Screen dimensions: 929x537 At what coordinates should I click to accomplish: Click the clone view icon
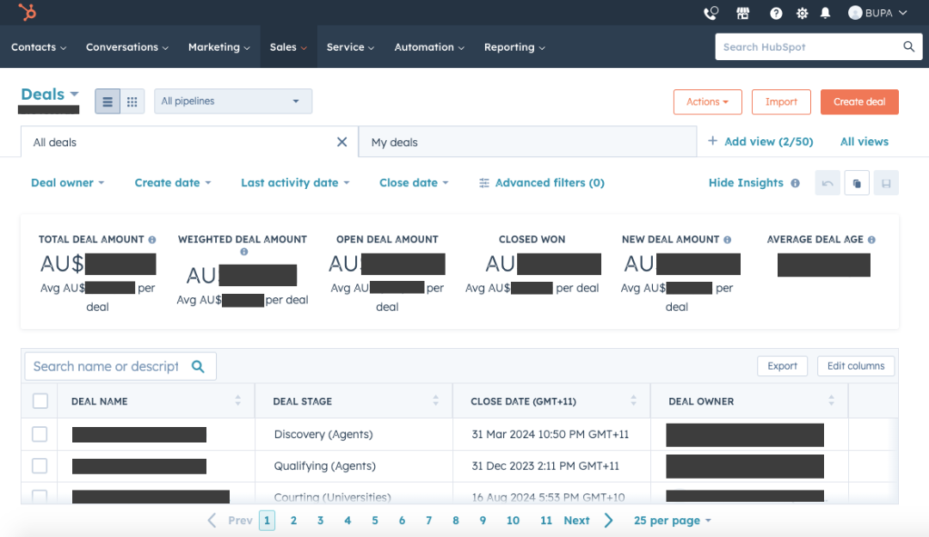coord(856,182)
